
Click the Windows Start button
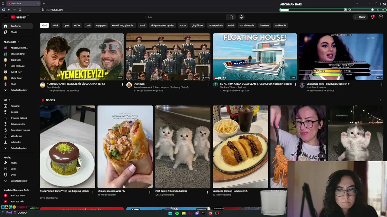pos(170,213)
